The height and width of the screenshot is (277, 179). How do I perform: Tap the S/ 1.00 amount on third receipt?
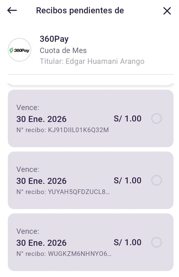(x=127, y=242)
